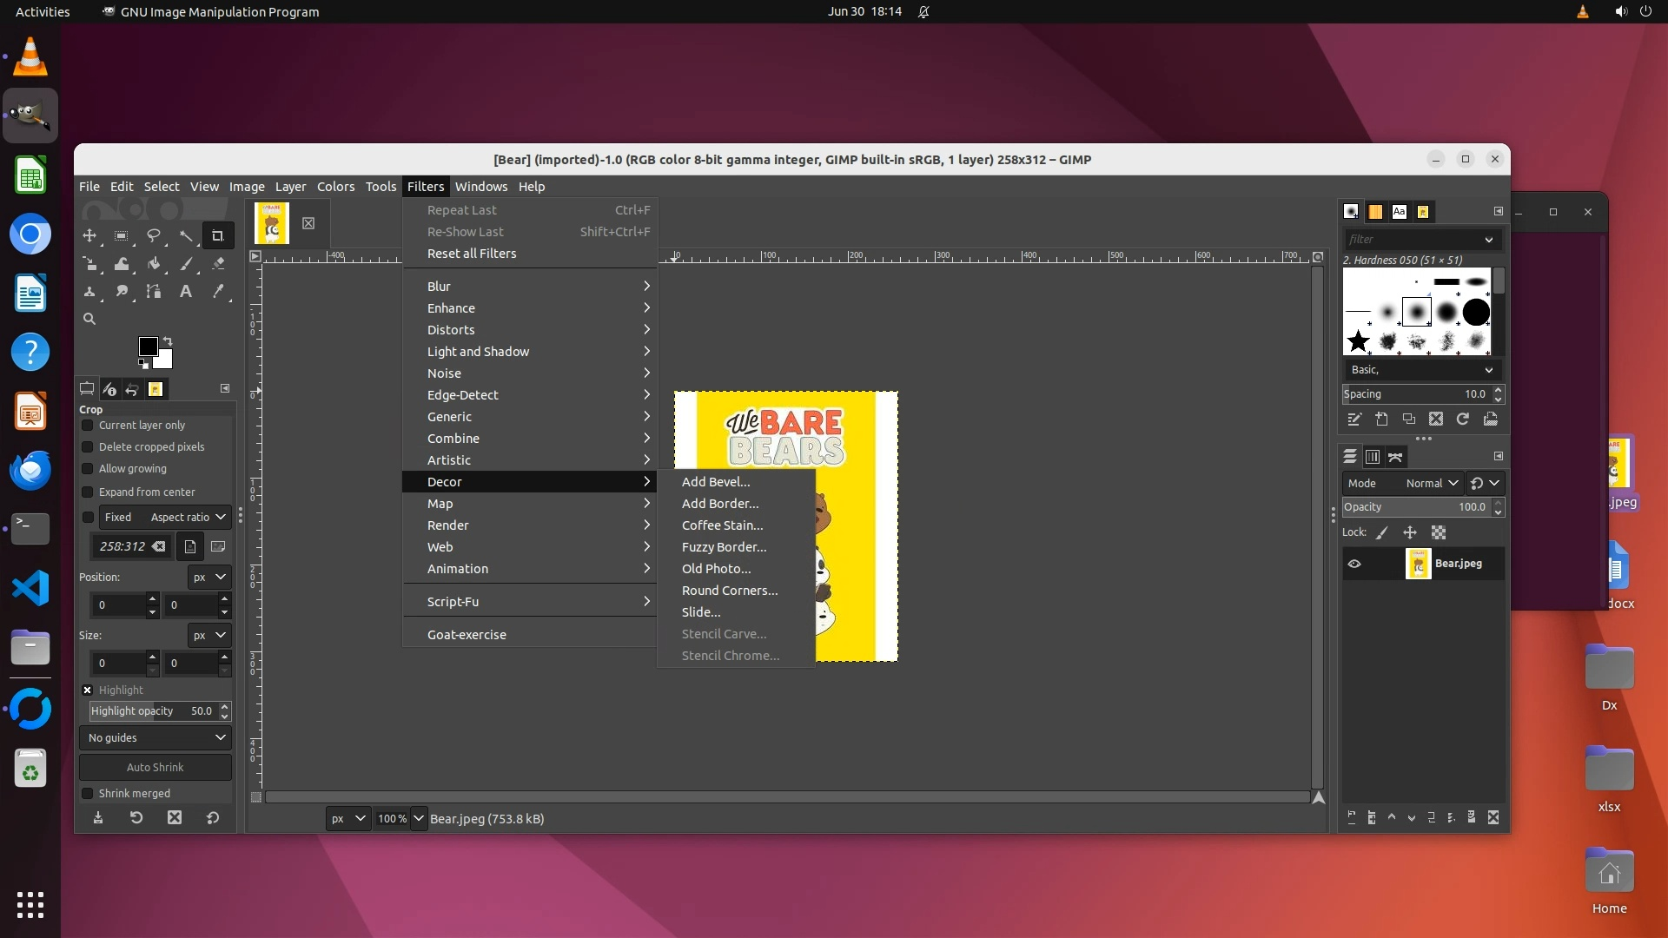
Task: Select the Color Picker eyedropper tool
Action: pos(218,292)
